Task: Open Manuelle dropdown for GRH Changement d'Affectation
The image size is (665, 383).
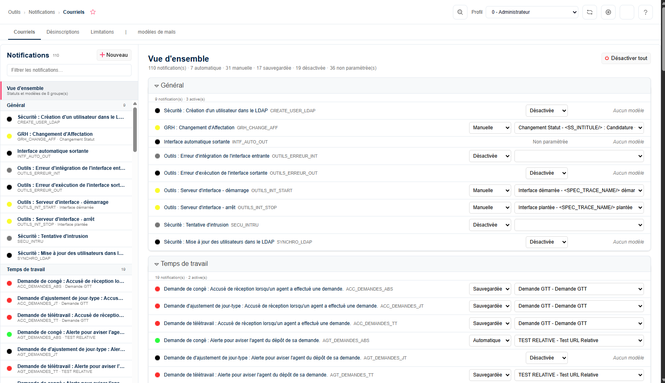Action: [x=490, y=128]
